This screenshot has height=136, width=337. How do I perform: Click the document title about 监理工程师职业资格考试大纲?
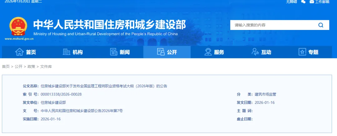(104, 86)
